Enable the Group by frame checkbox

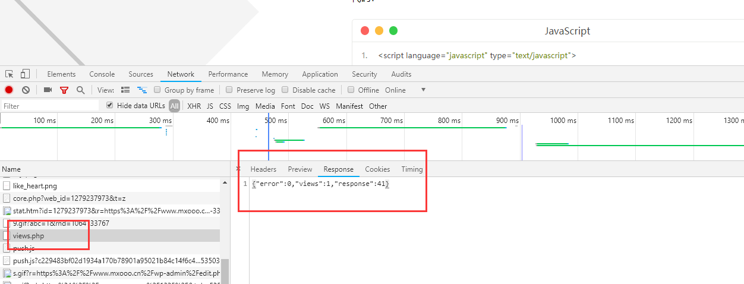[x=157, y=90]
